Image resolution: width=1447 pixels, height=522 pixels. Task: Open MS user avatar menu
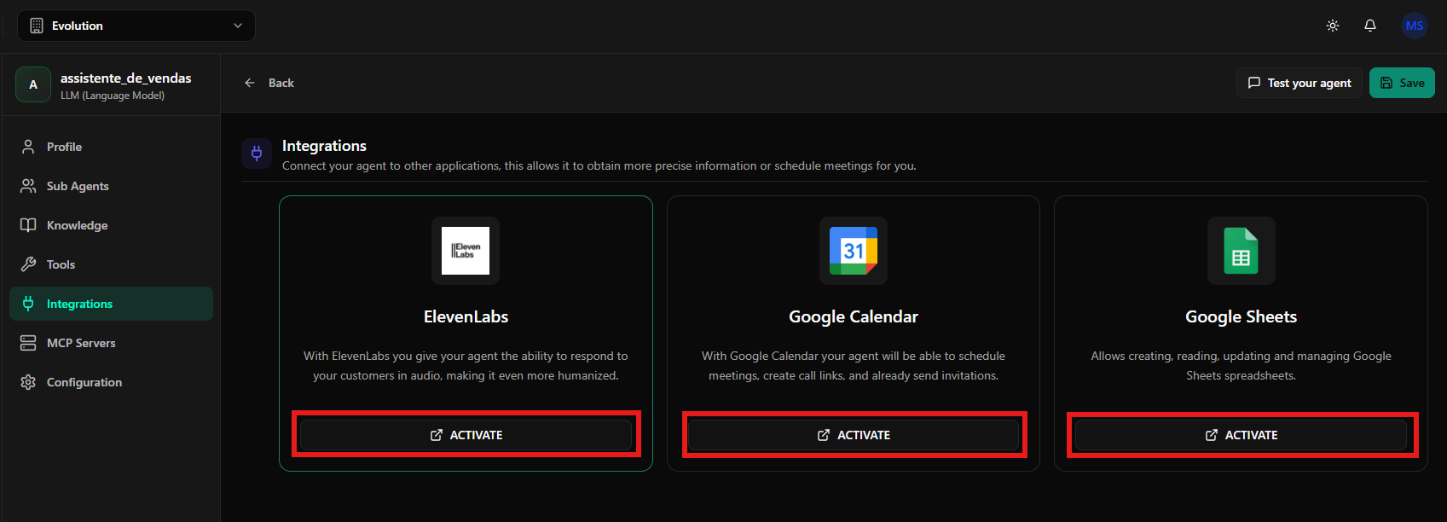pos(1415,26)
